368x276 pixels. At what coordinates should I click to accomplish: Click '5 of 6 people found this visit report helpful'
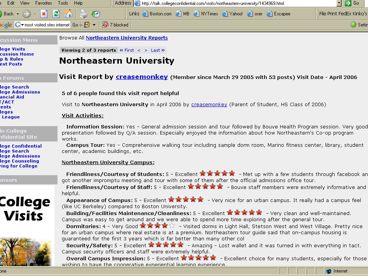point(120,94)
